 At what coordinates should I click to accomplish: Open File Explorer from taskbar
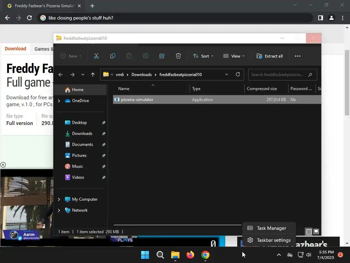tap(175, 255)
